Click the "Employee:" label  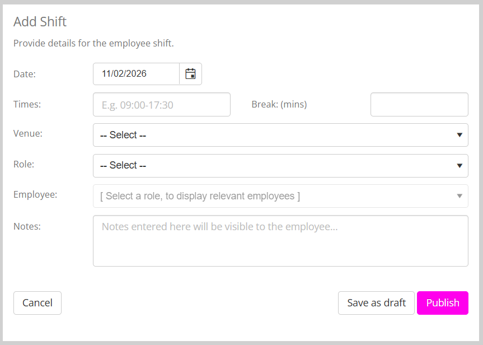[35, 194]
